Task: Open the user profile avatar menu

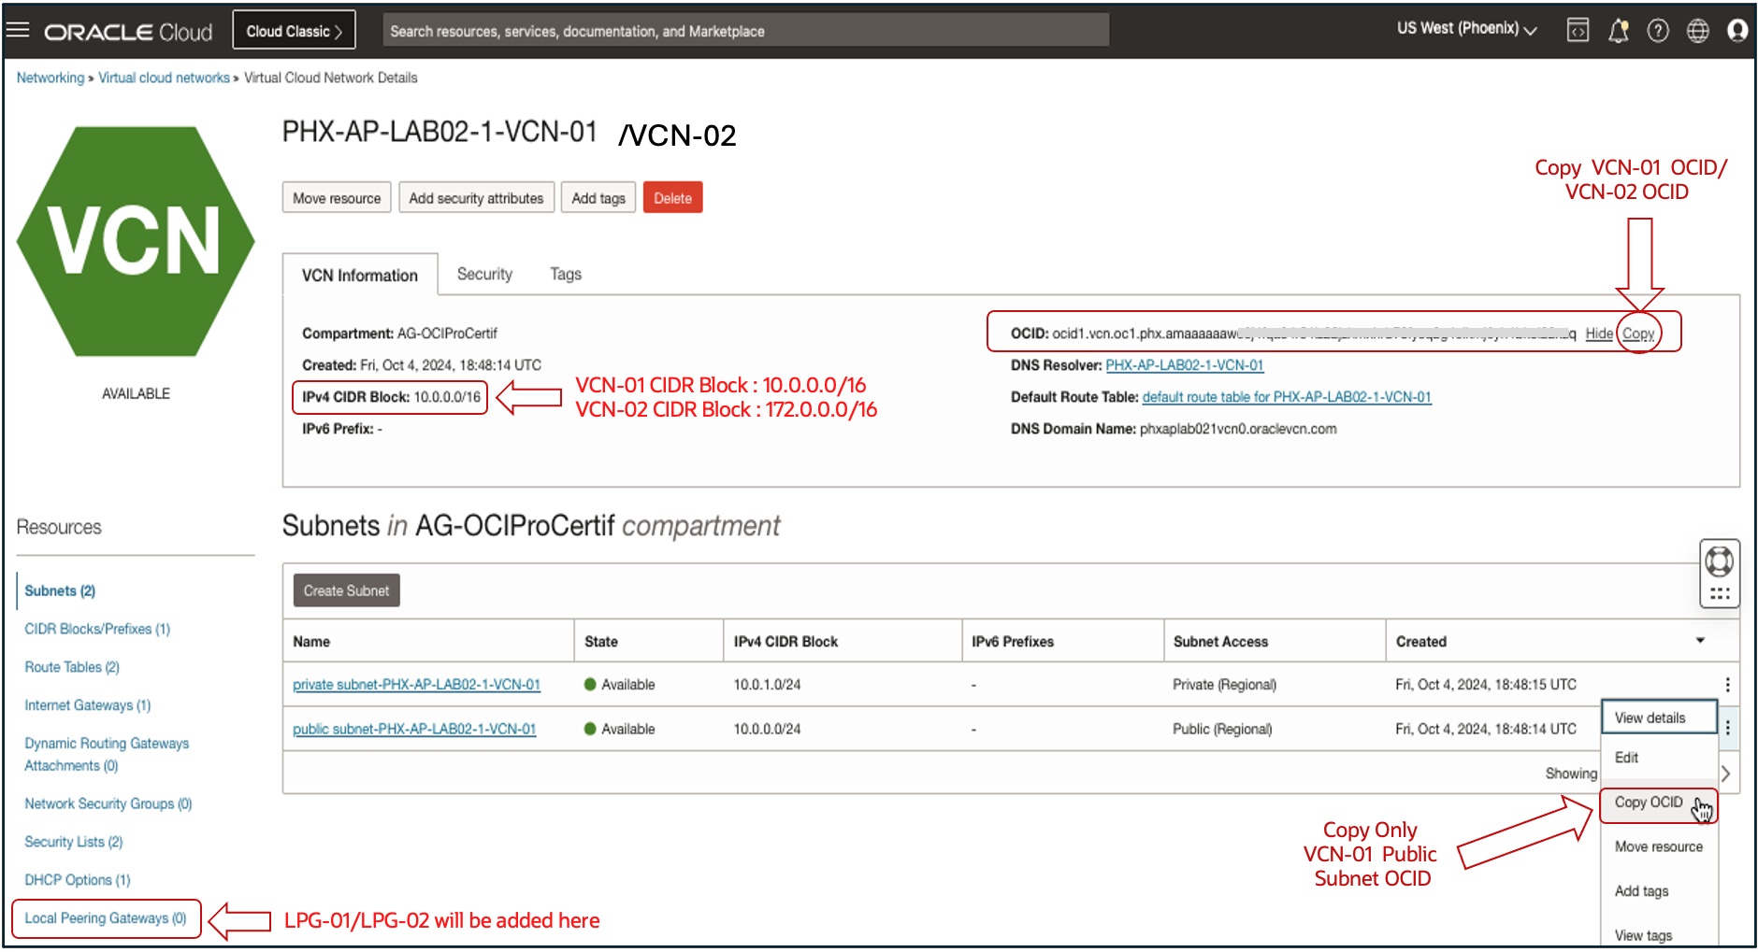Action: pos(1737,31)
